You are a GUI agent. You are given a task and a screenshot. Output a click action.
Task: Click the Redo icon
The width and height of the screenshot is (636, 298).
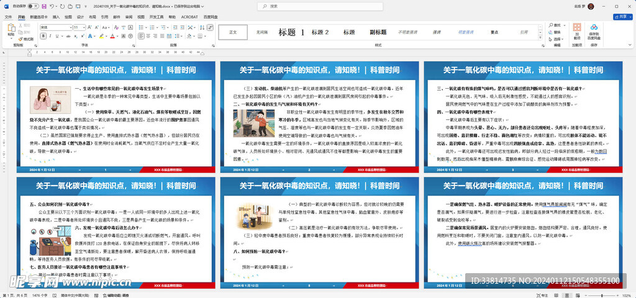62,6
